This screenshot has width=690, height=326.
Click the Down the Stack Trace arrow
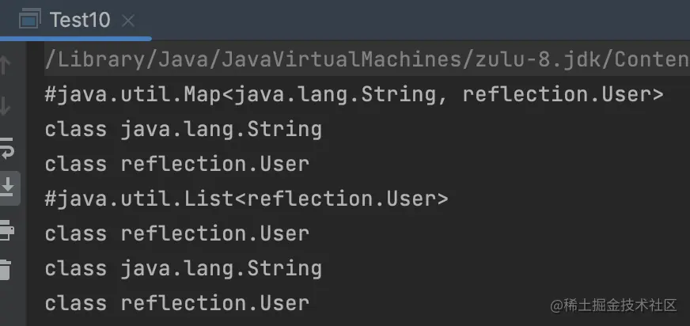coord(5,105)
